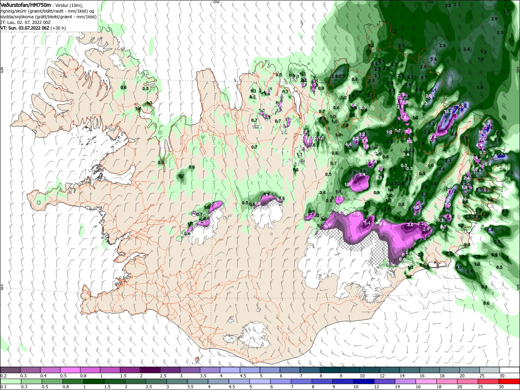Click the light grey 25 mm snow swatch
This screenshot has width=520, height=390.
490,370
